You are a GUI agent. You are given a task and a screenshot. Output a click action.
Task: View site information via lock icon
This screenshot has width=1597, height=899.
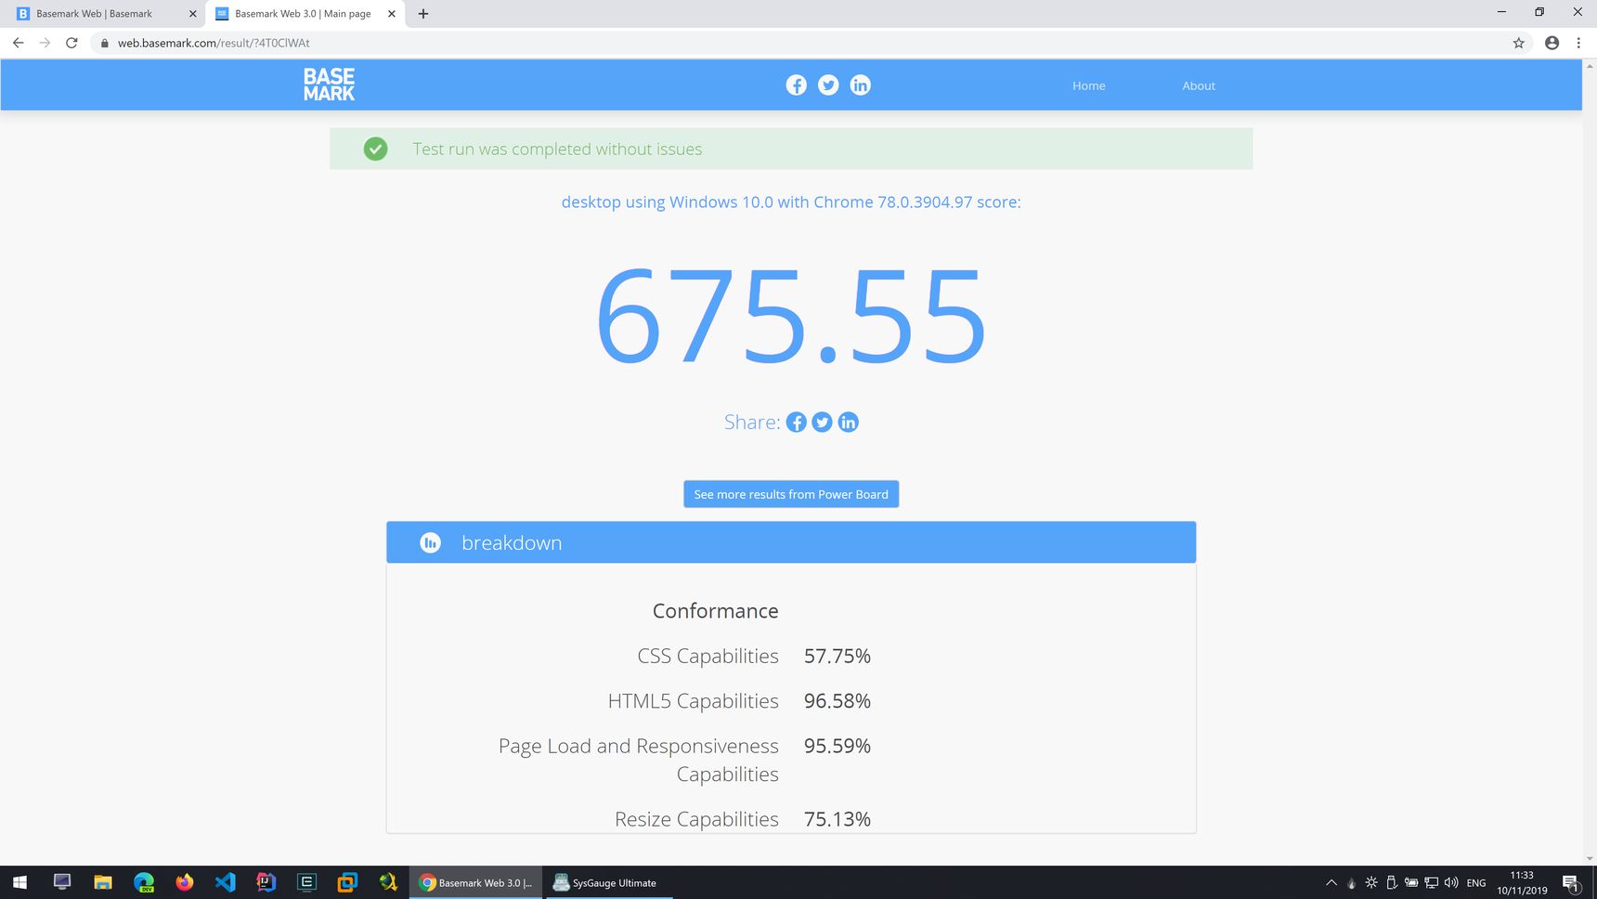pos(105,43)
